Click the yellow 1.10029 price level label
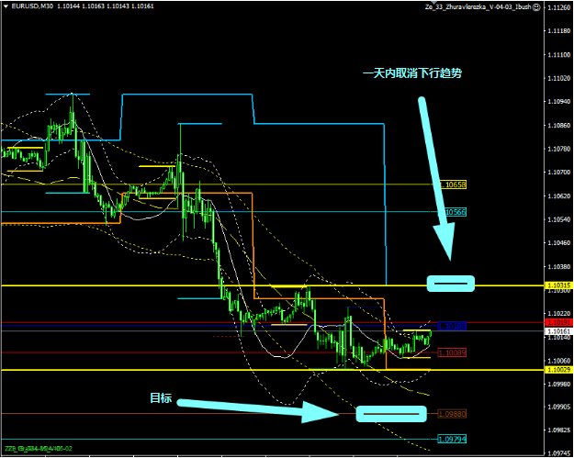Screen dimensions: 574x458 (x=557, y=369)
